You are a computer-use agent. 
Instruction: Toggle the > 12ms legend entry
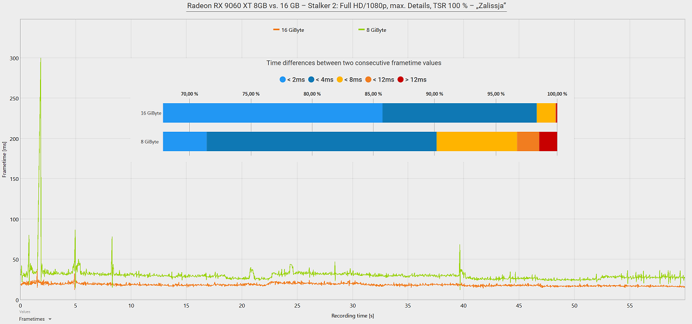[x=411, y=79]
